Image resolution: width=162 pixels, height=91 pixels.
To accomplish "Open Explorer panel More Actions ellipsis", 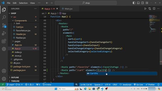I will (x=35, y=9).
